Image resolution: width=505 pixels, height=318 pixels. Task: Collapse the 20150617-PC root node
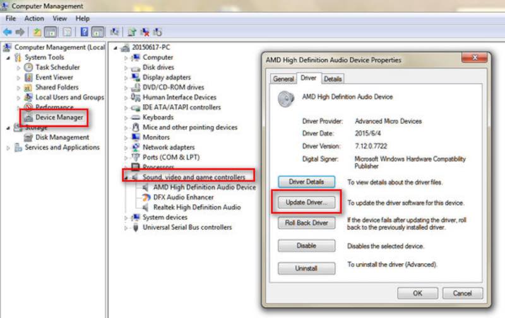click(116, 48)
